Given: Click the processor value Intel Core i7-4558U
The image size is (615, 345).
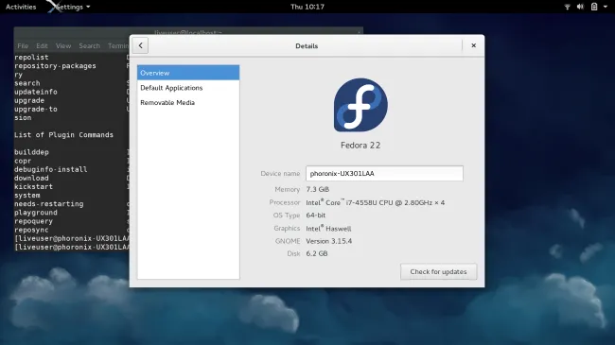Looking at the screenshot, I should (376, 202).
